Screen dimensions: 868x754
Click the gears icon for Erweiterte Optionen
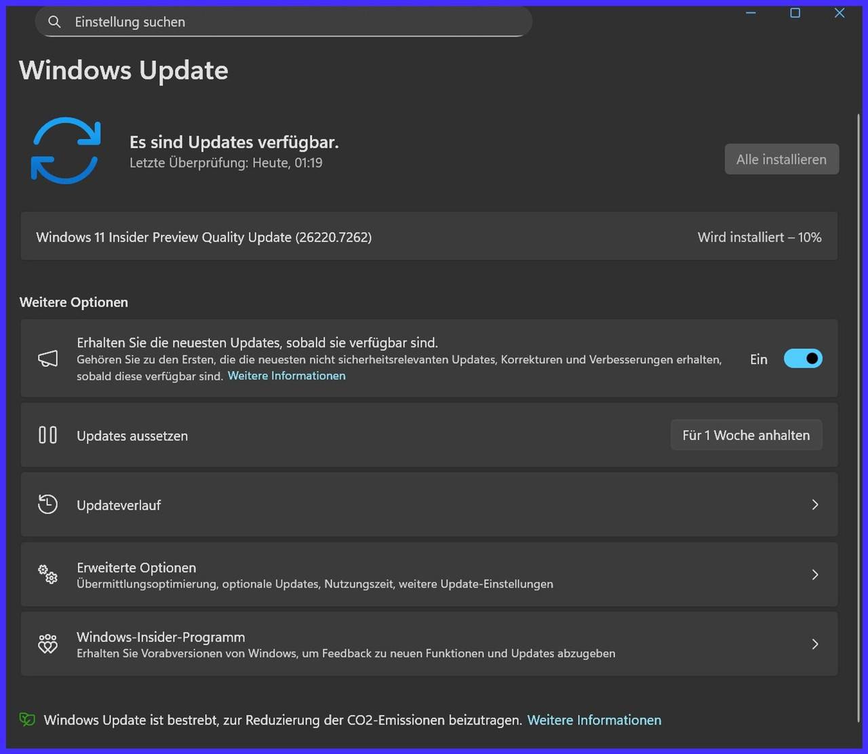[47, 574]
